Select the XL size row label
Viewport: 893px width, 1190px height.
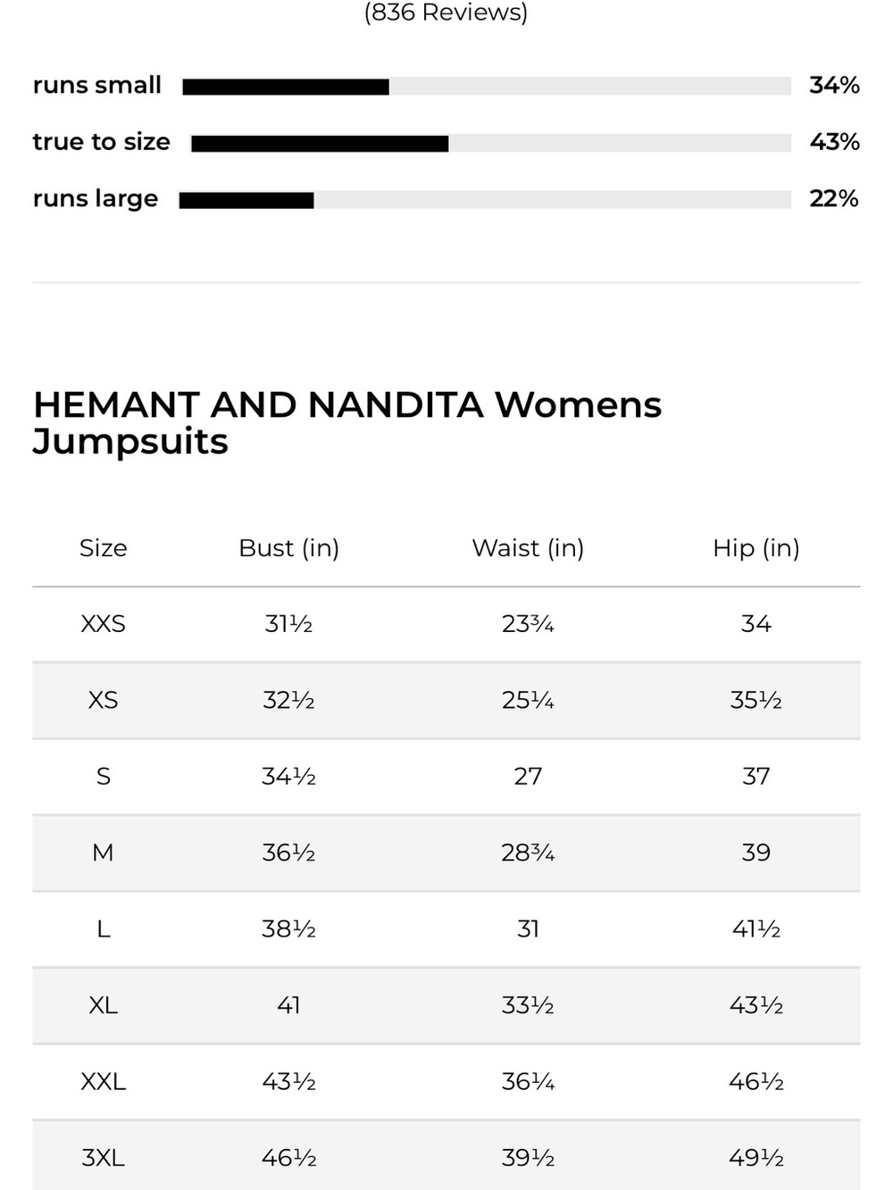pyautogui.click(x=104, y=1005)
